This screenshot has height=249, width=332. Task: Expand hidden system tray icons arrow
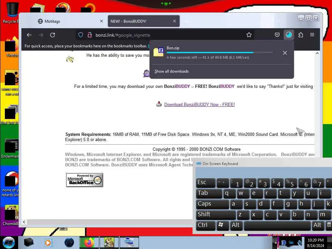coord(276,243)
